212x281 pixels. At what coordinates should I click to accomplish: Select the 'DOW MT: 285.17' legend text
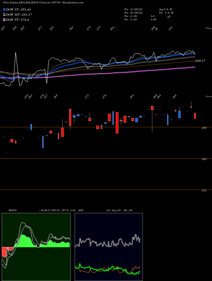coord(19,14)
